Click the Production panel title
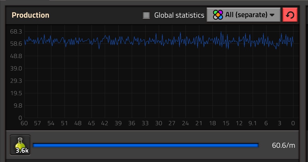 pyautogui.click(x=30, y=15)
